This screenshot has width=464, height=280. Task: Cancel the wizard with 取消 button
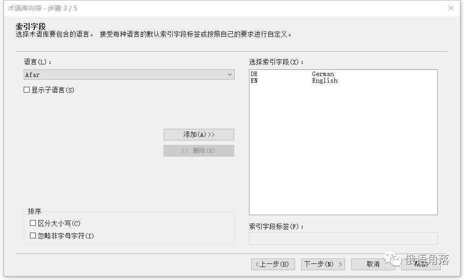373,264
